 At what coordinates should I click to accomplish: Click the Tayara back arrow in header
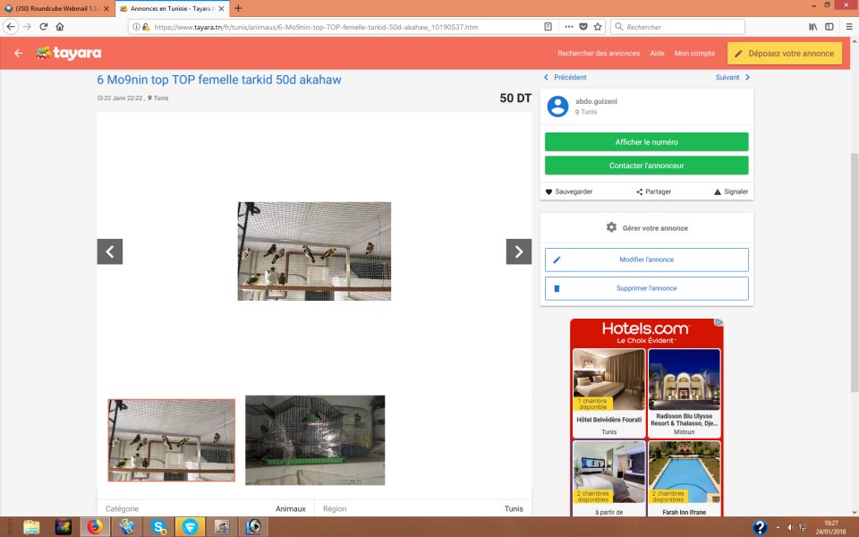tap(19, 53)
